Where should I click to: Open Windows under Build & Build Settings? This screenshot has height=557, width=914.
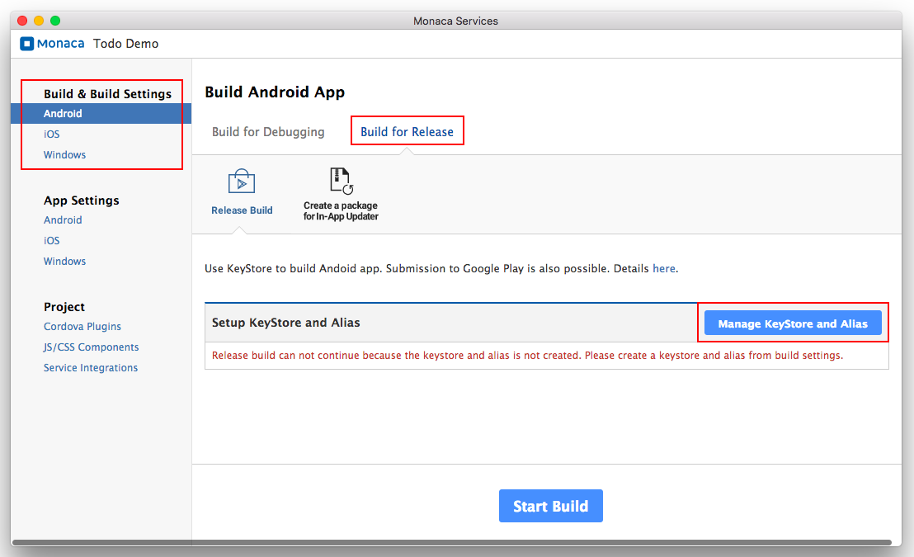click(x=64, y=154)
